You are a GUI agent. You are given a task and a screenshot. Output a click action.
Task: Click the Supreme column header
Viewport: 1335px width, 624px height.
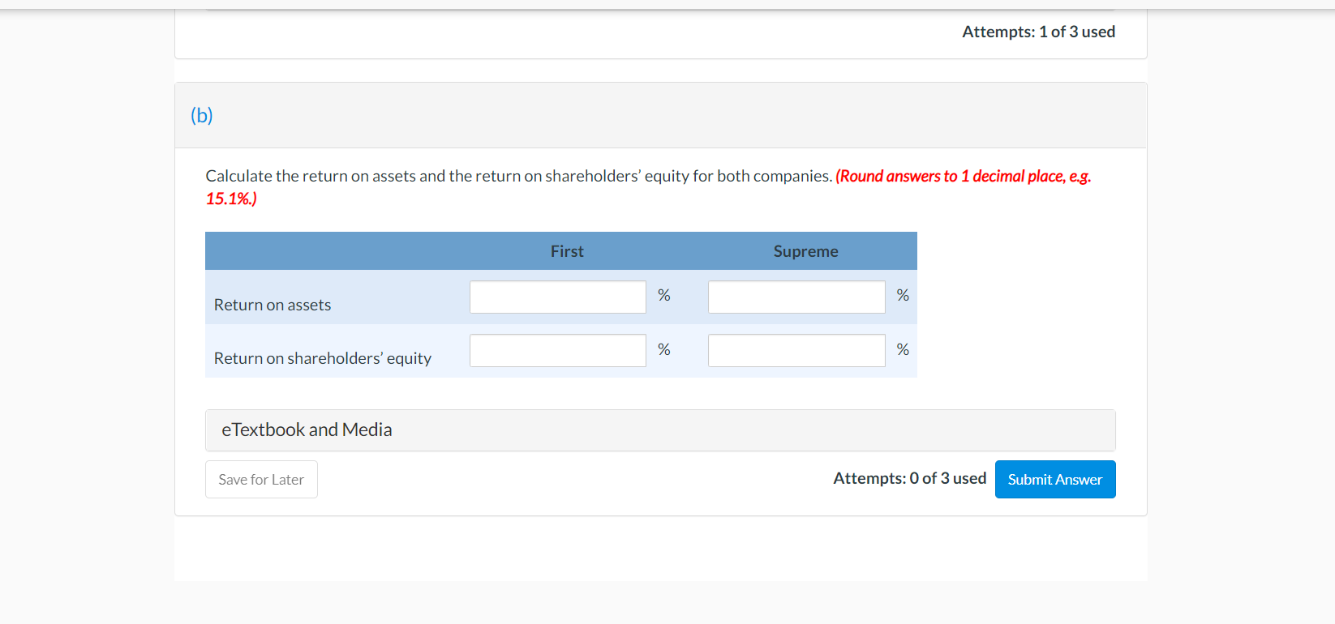click(x=805, y=251)
